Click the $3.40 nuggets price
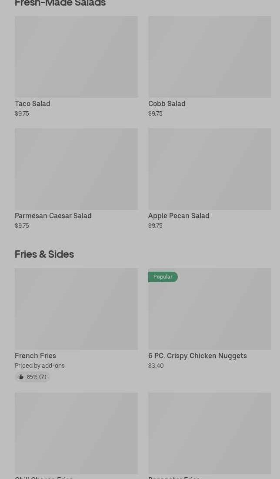Screen dimensions: 280x479 coord(156,366)
